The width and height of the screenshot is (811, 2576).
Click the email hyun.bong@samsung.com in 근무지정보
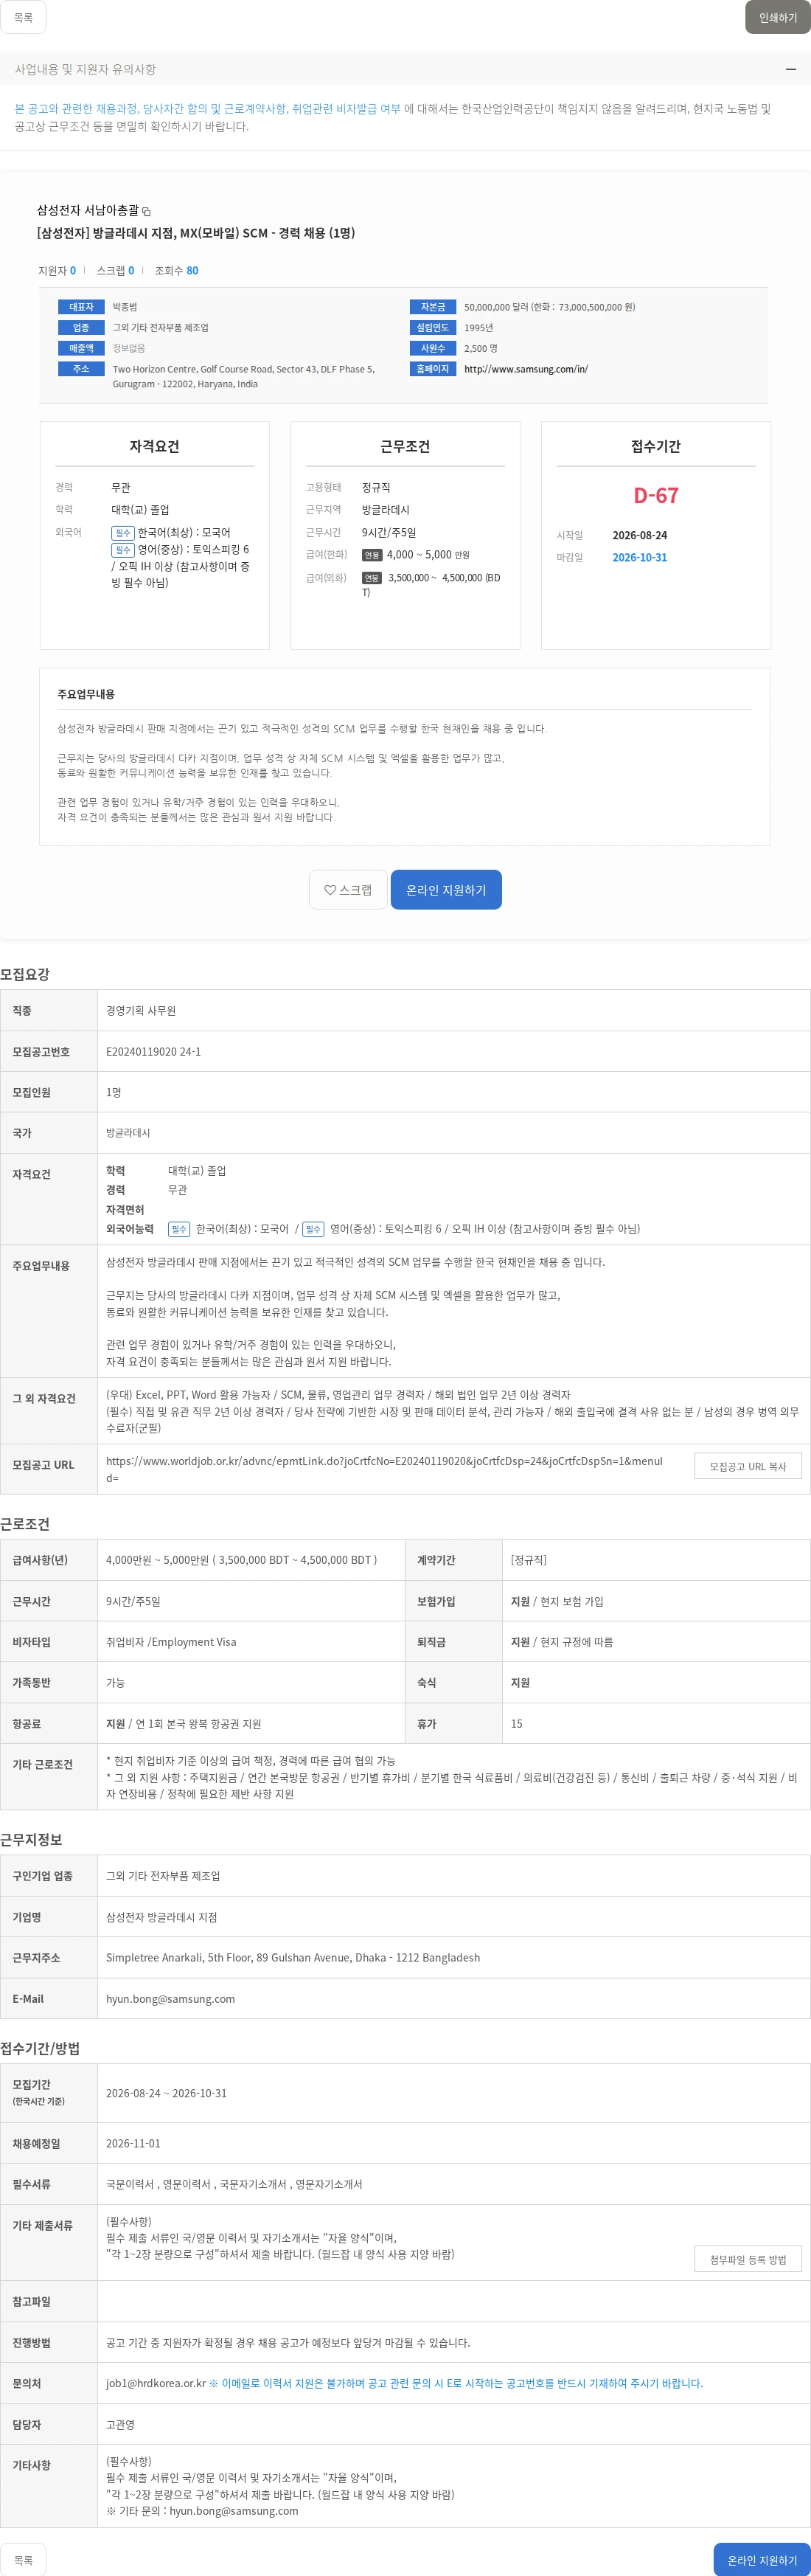(x=170, y=1999)
